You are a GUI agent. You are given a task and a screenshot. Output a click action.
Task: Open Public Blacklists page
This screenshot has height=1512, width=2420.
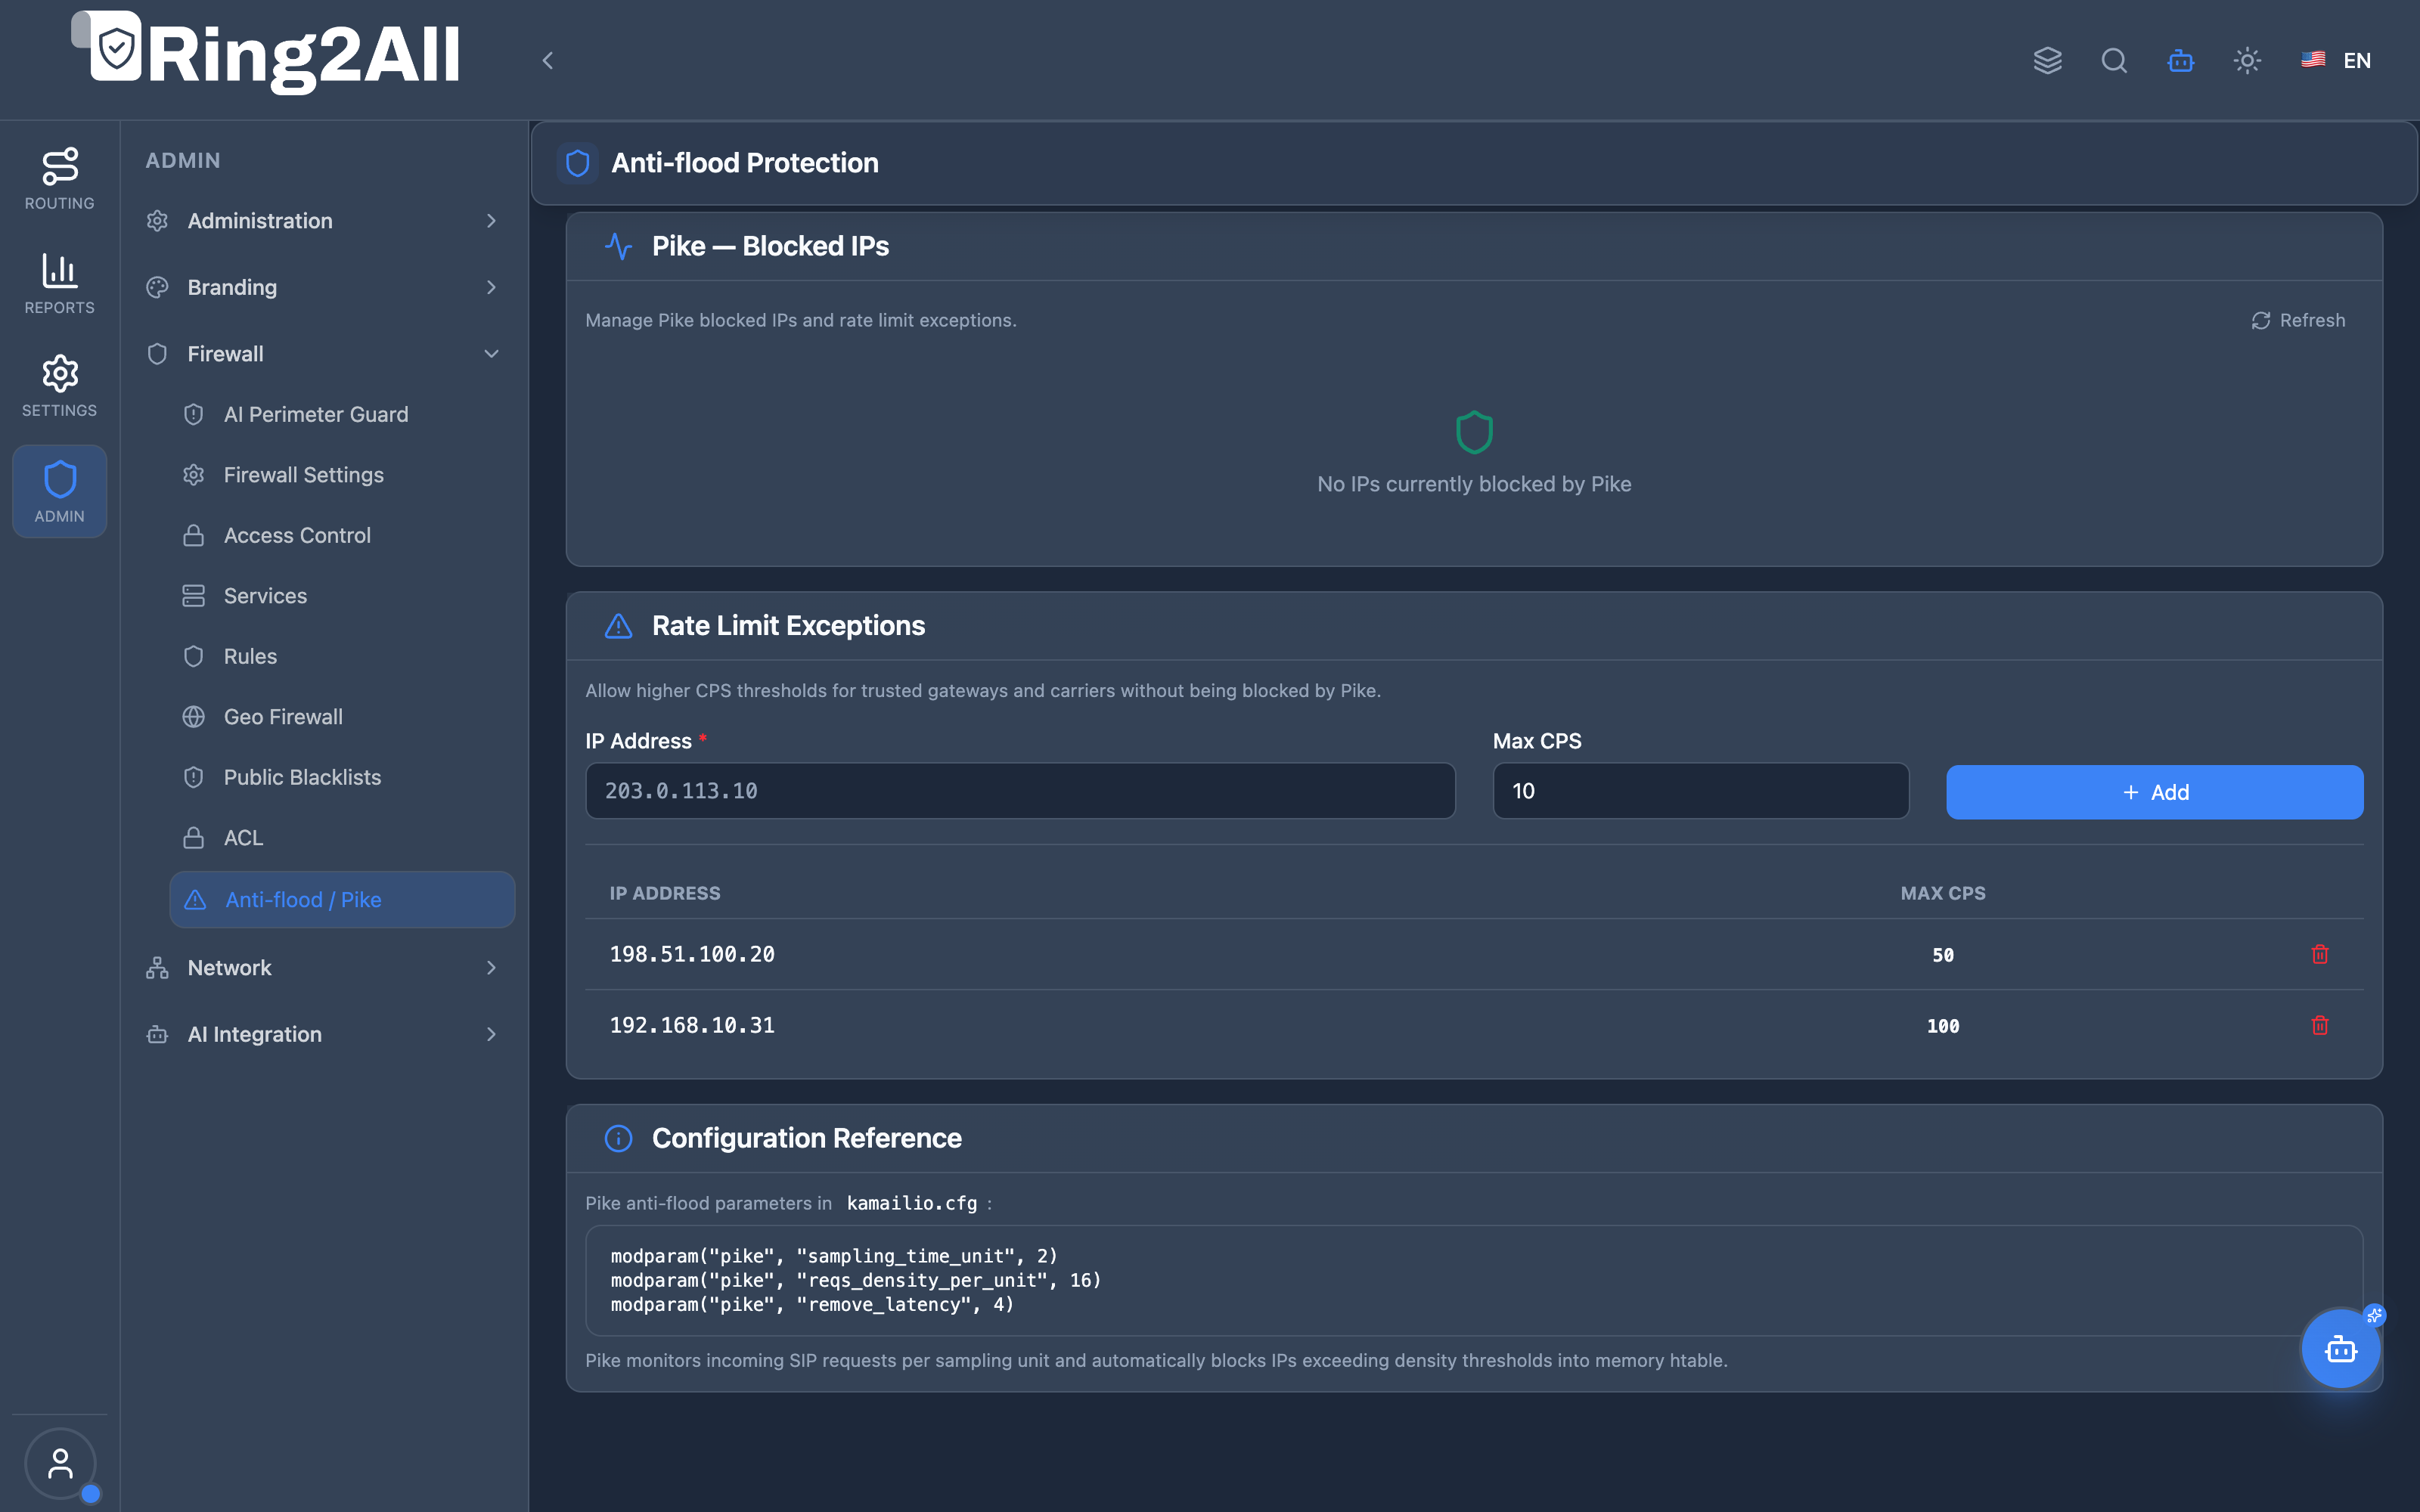342,778
